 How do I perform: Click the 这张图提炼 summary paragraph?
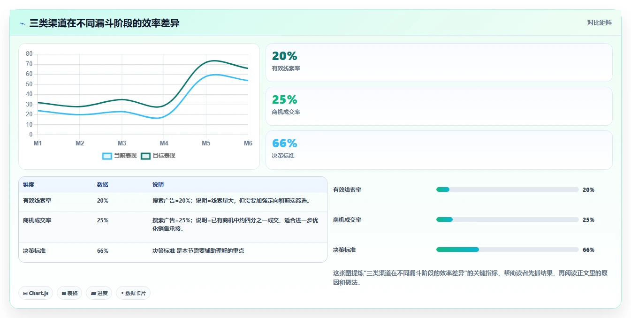point(470,278)
